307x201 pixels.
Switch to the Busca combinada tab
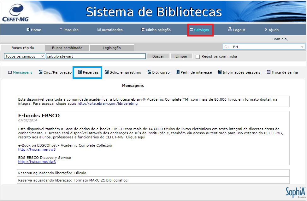pos(67,48)
